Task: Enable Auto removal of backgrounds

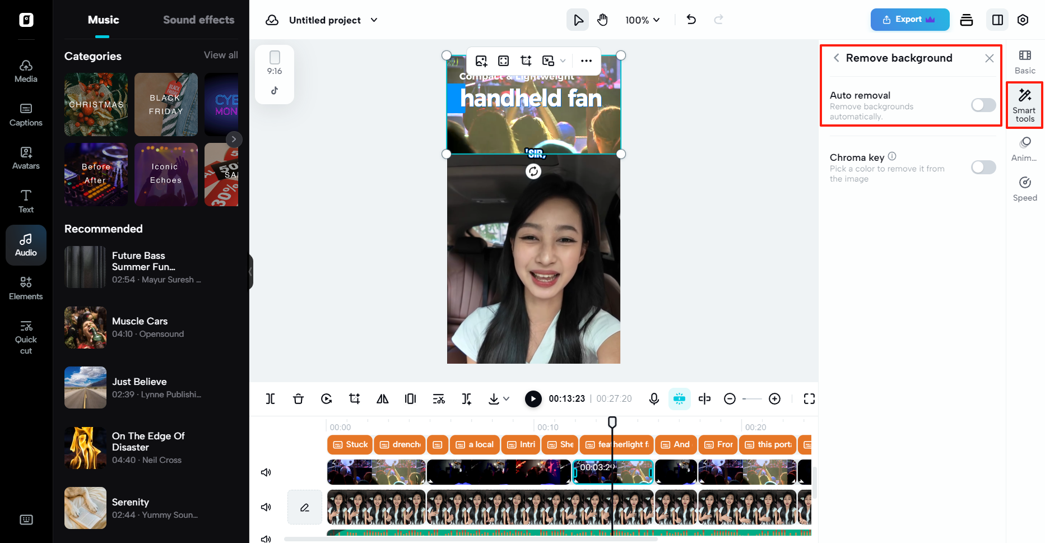Action: coord(983,105)
